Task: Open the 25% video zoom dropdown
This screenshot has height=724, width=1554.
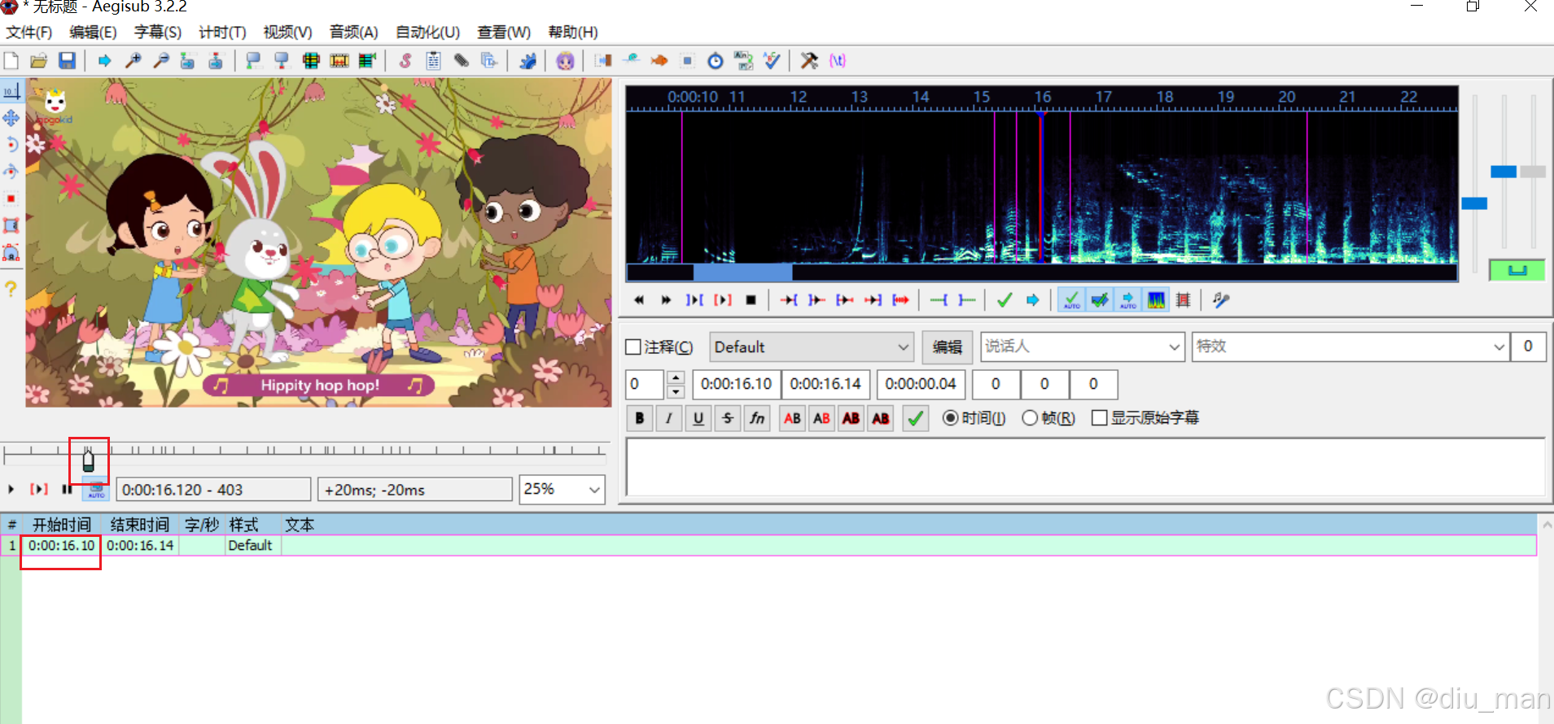Action: click(562, 490)
